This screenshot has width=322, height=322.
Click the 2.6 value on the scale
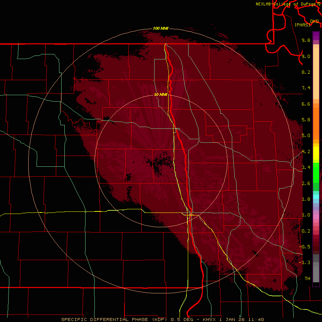306,184
